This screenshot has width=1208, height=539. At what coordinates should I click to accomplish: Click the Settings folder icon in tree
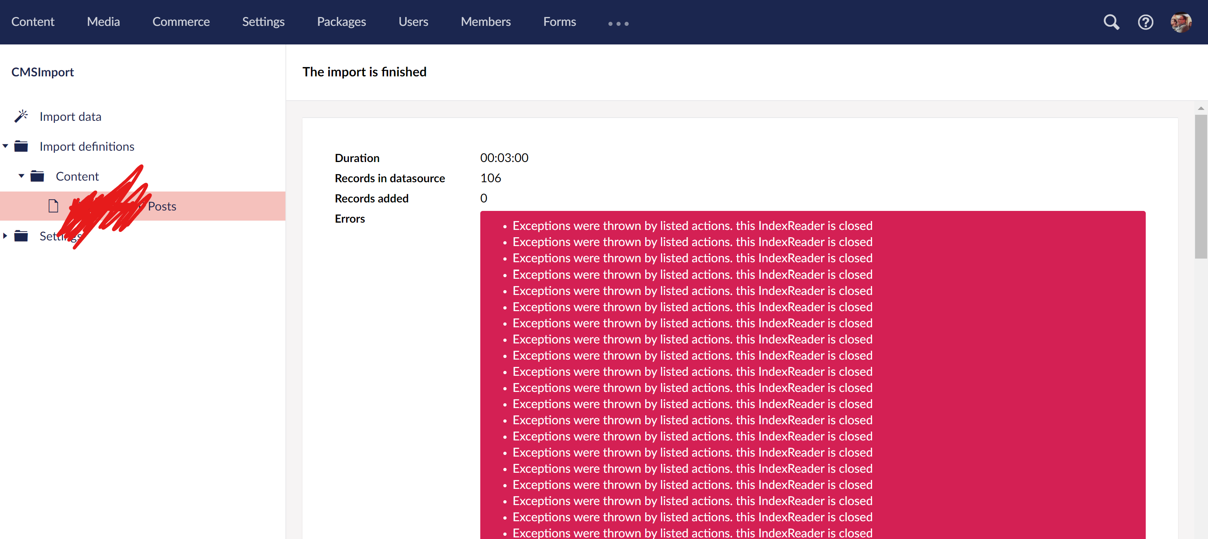coord(21,236)
